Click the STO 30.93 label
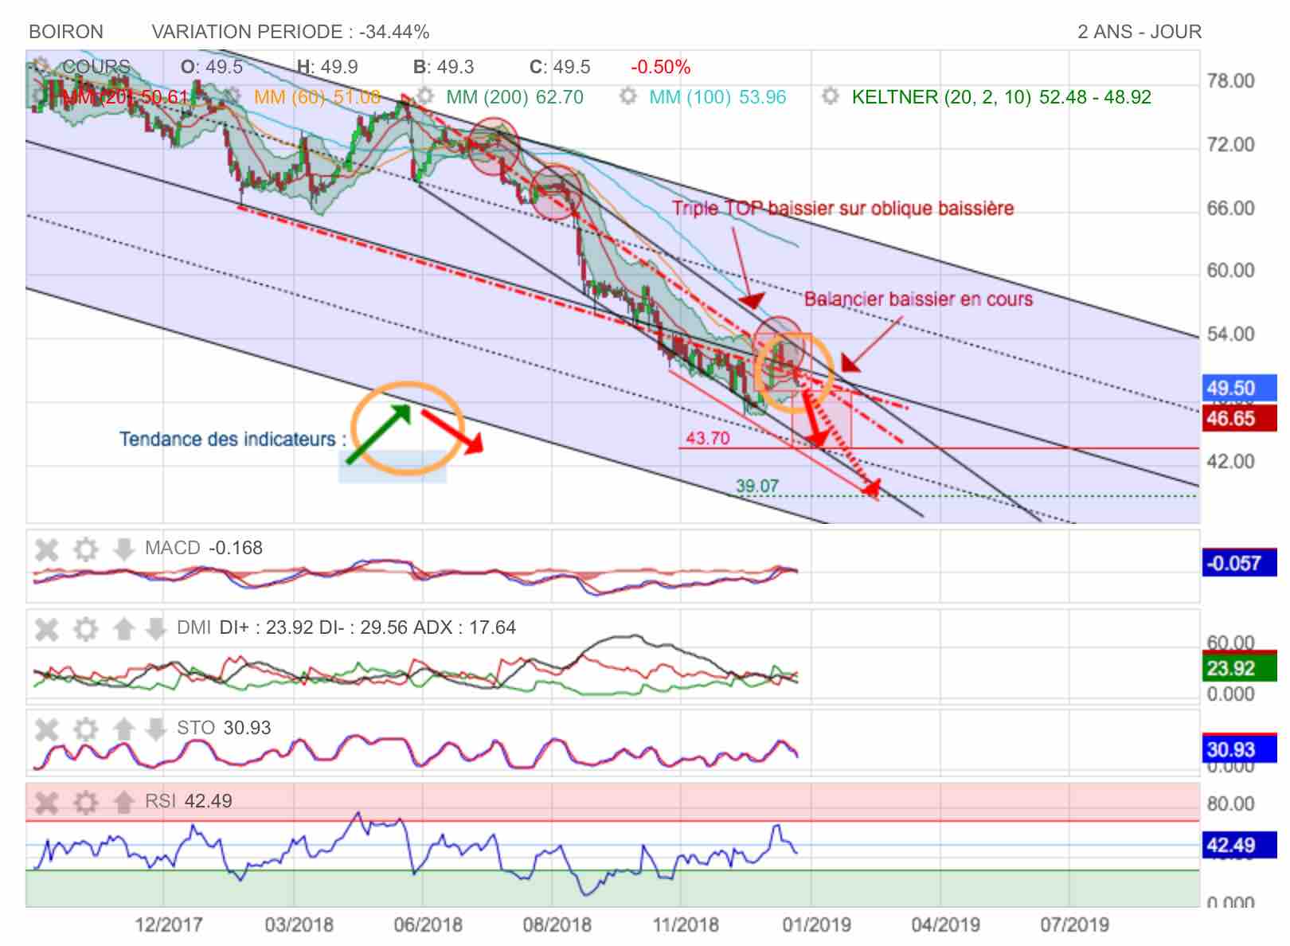Image resolution: width=1290 pixels, height=946 pixels. tap(224, 728)
